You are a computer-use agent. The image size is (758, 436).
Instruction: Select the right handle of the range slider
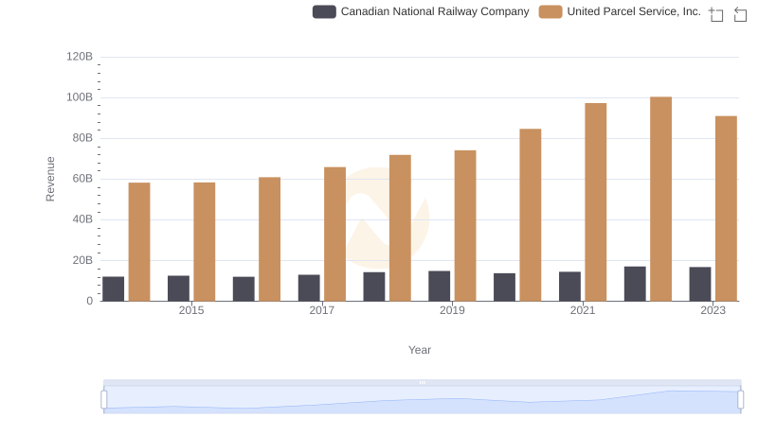click(x=741, y=400)
